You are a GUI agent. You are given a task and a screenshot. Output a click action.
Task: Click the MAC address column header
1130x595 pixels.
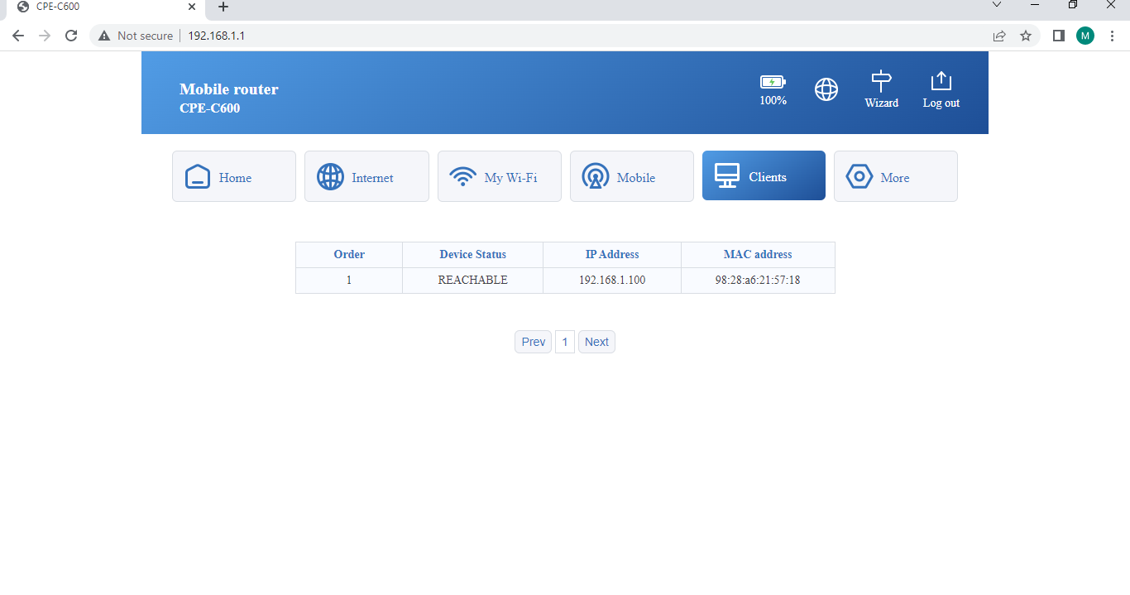tap(758, 255)
